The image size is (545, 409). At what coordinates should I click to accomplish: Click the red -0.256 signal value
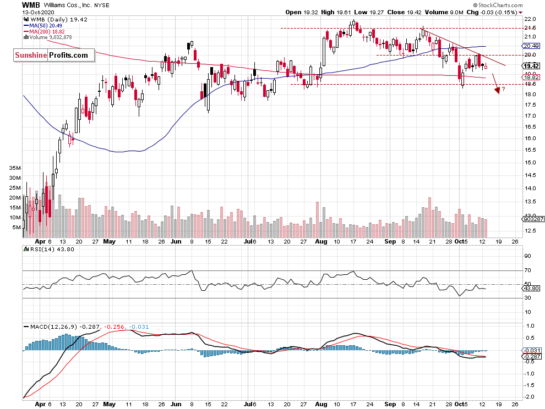[115, 327]
